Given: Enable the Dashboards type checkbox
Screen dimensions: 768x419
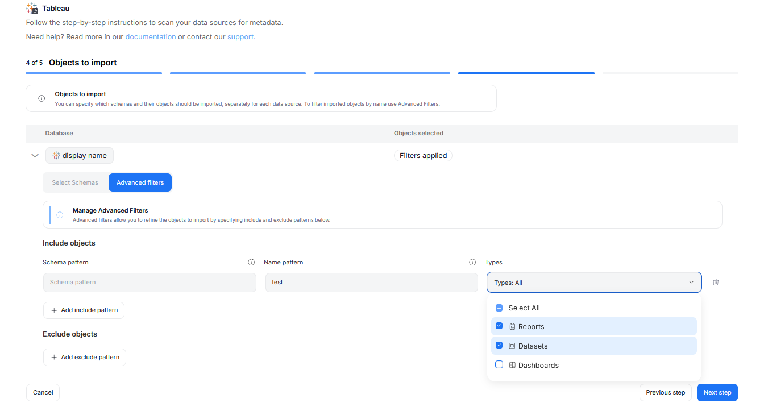Looking at the screenshot, I should coord(499,365).
